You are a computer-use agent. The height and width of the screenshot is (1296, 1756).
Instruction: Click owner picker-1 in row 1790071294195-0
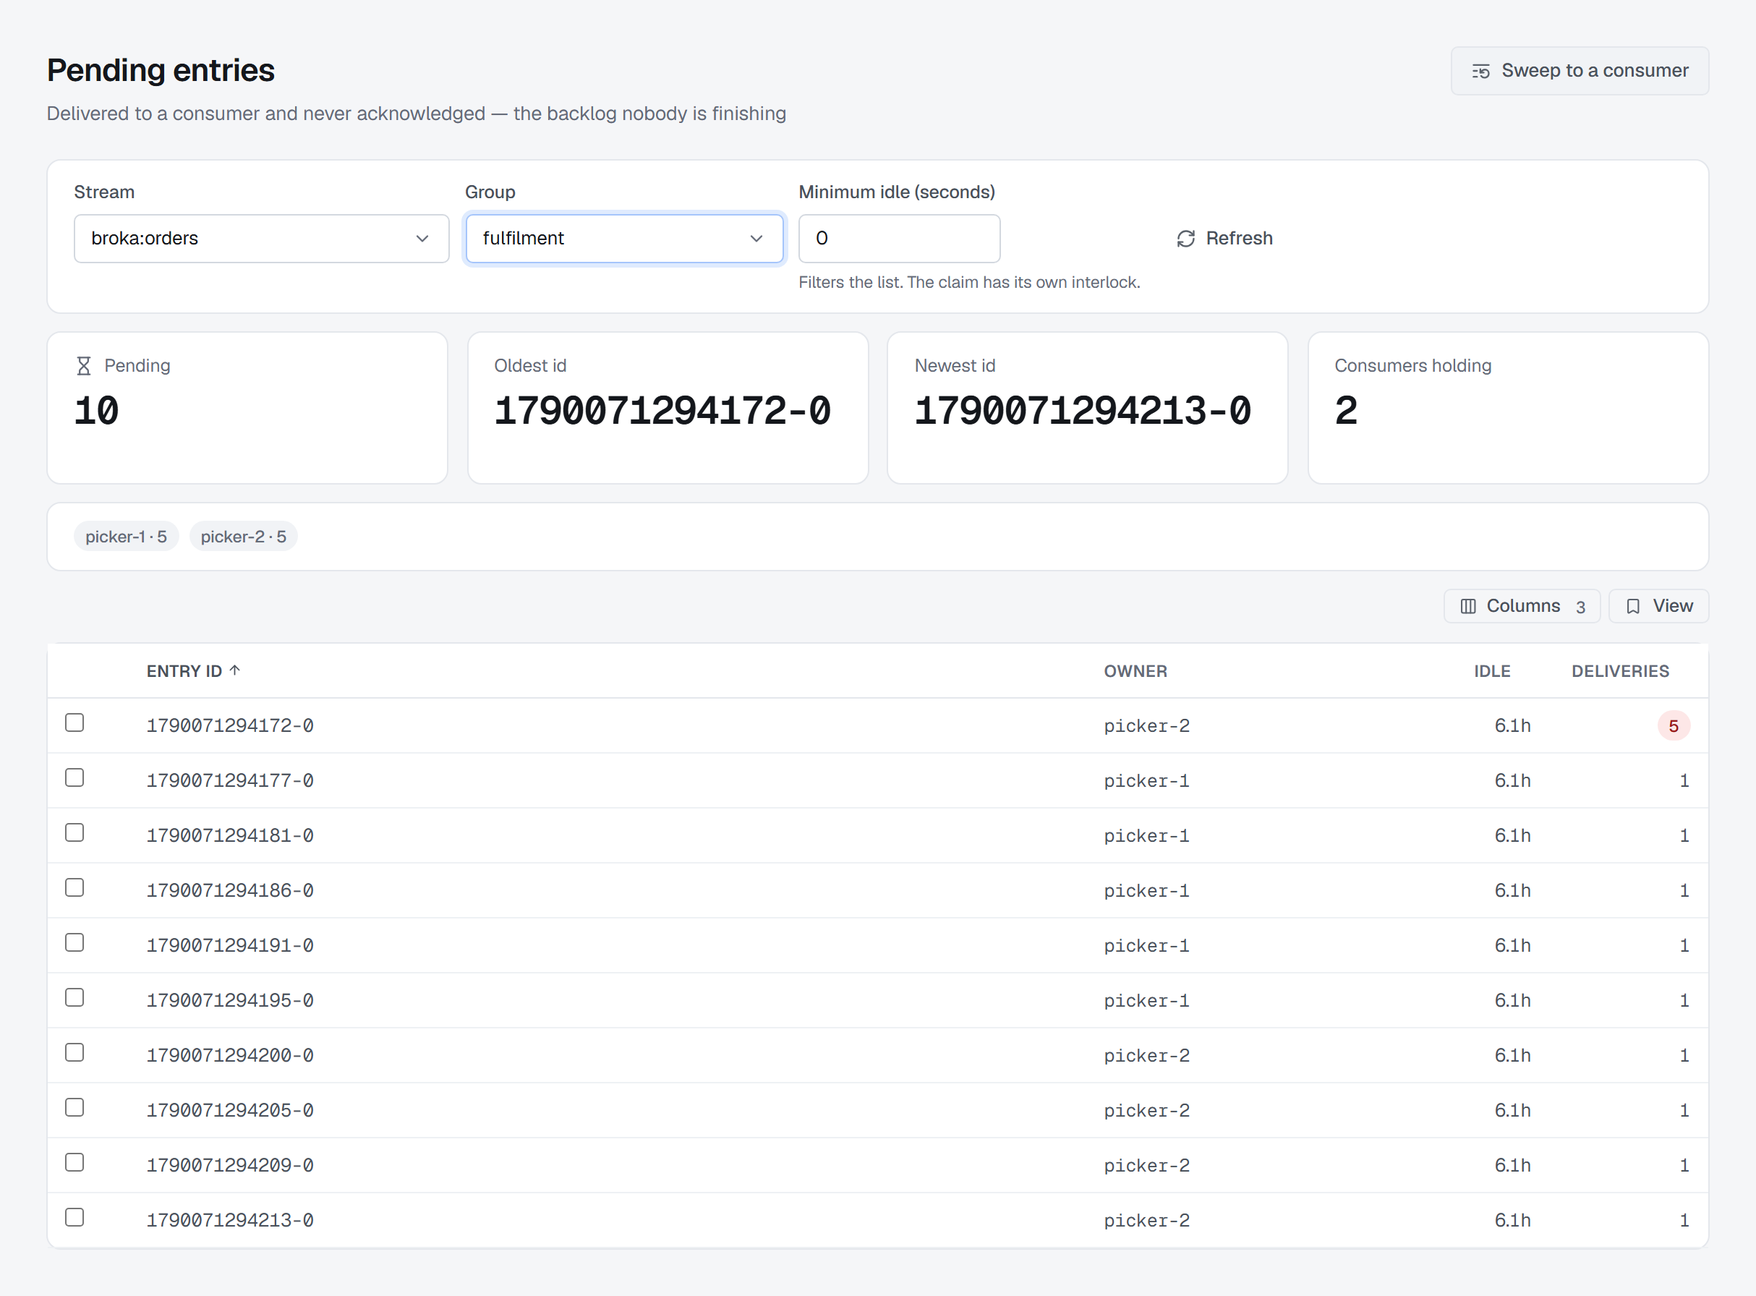[1146, 1000]
